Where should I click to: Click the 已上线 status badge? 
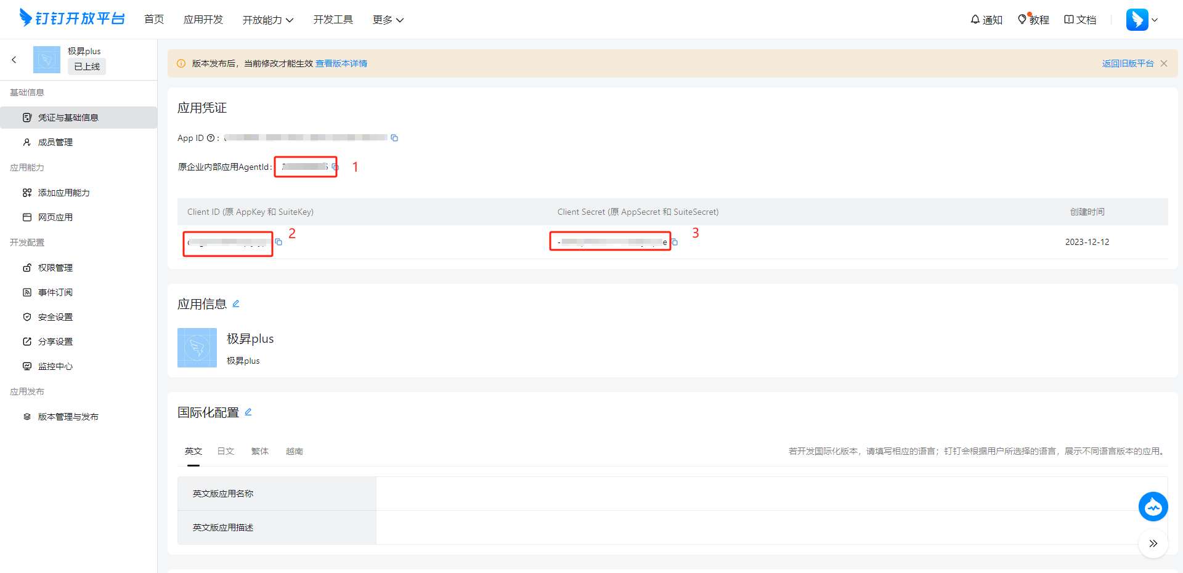pos(87,66)
